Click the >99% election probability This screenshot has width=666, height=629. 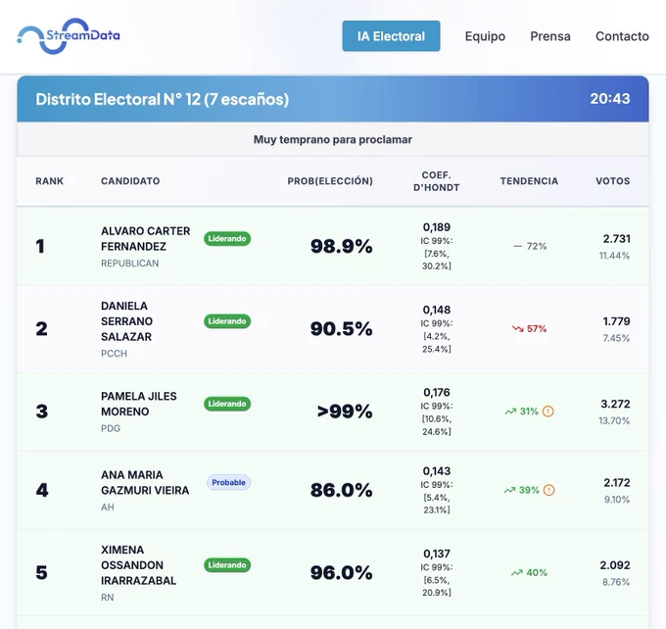(x=345, y=411)
